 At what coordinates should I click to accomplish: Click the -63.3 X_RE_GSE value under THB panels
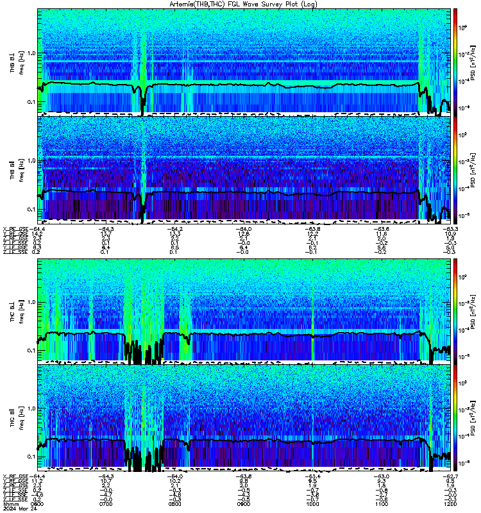[450, 229]
